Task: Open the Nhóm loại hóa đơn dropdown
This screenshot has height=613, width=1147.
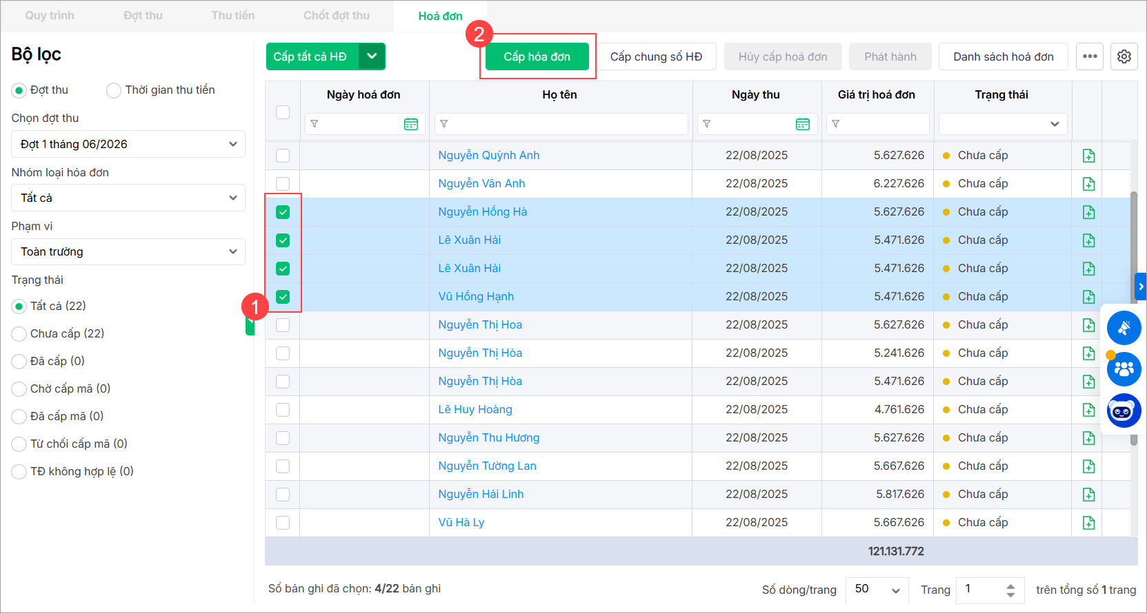Action: [x=128, y=198]
